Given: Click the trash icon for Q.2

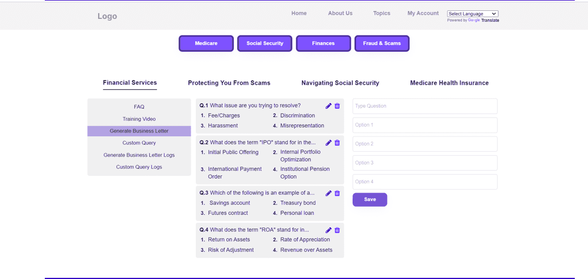Looking at the screenshot, I should pyautogui.click(x=337, y=143).
